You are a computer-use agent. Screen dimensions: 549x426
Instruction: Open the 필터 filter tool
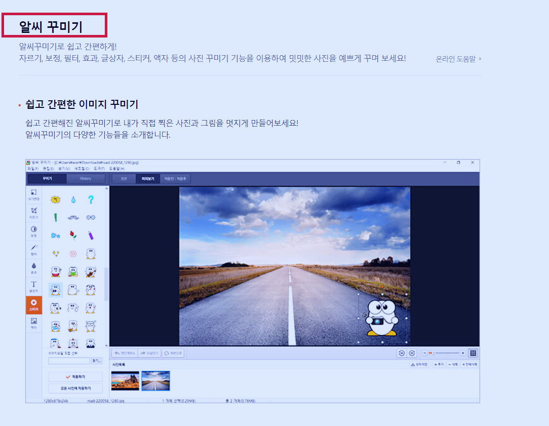point(33,250)
